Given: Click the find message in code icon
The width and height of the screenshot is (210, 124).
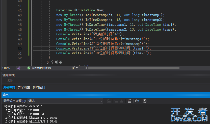Looking at the screenshot, I should (109, 101).
